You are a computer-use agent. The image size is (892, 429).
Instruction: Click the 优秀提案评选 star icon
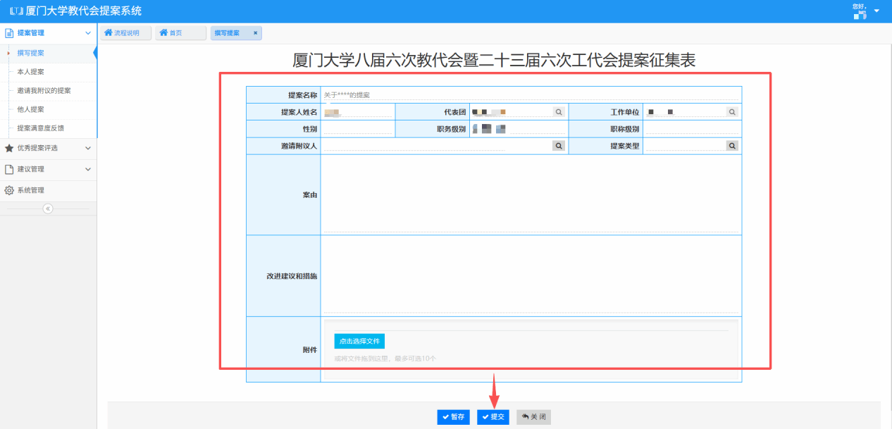coord(9,148)
